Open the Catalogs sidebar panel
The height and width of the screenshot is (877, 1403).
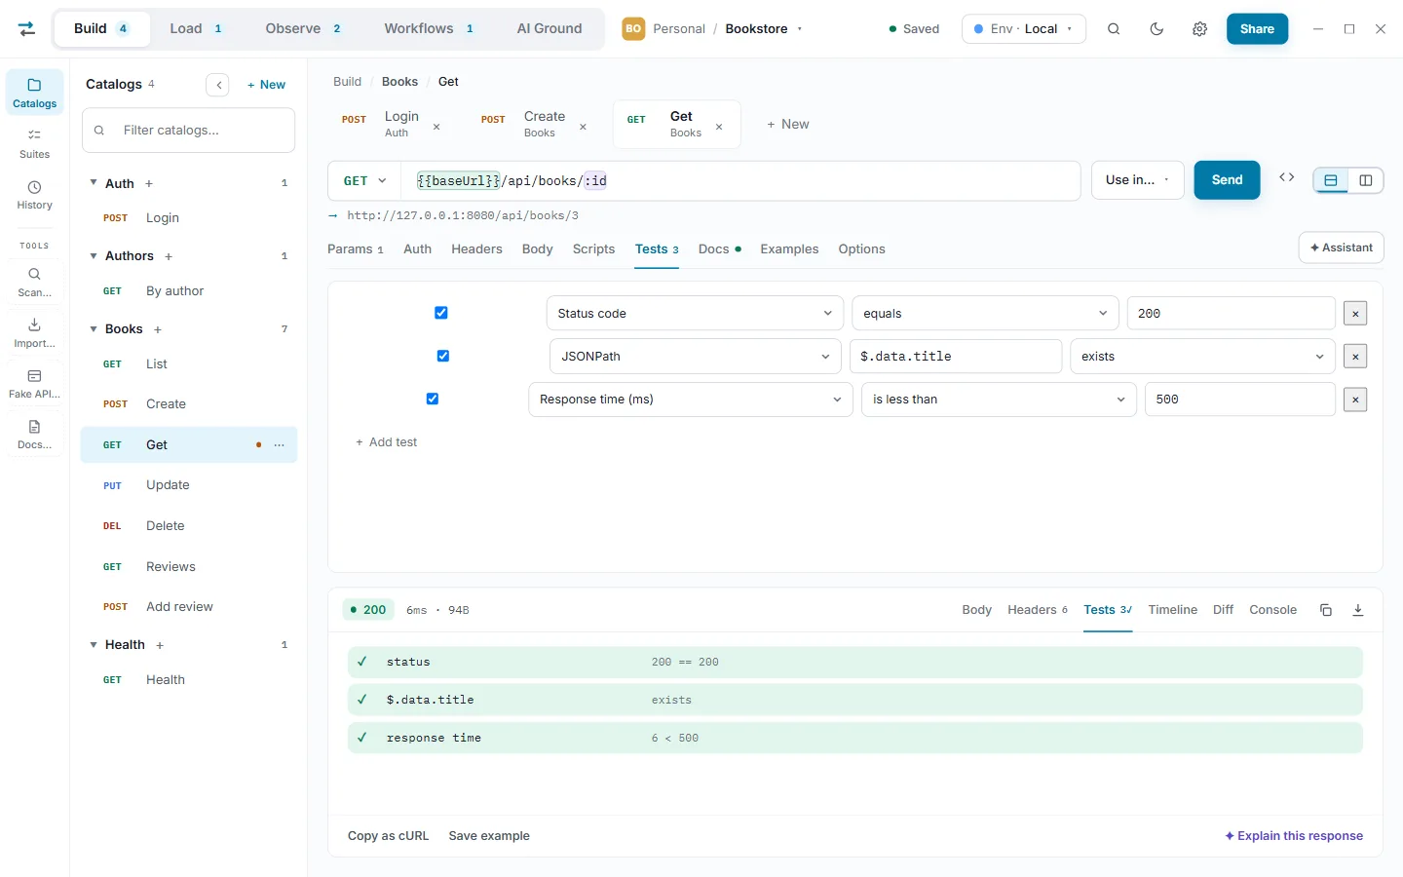(x=34, y=93)
